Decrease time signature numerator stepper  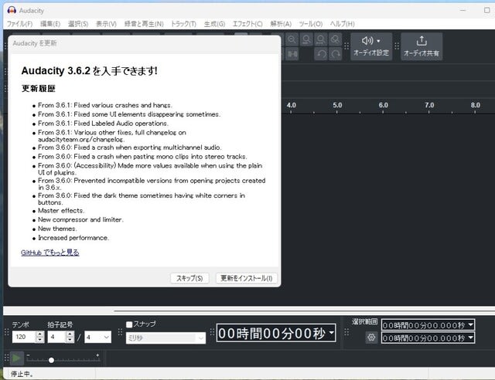[70, 340]
